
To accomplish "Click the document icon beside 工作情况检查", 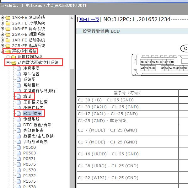I will pos(19,102).
